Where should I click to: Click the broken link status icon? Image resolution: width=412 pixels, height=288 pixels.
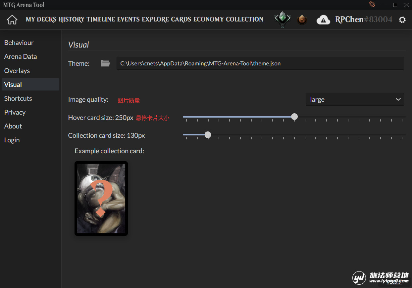372,4
